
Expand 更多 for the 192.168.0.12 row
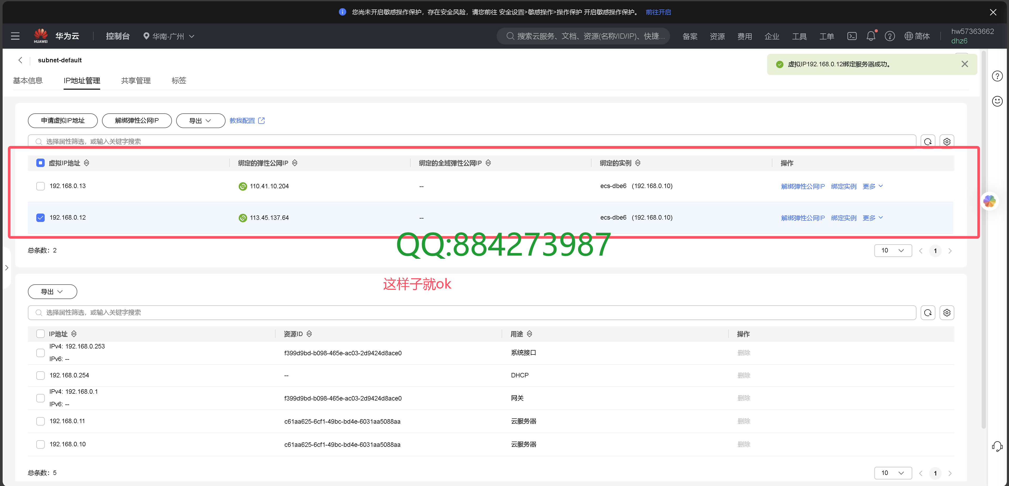(x=872, y=217)
